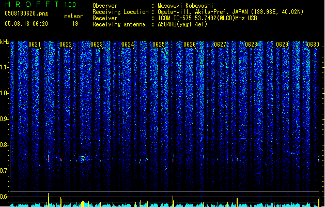Screen dimensions: 325x207
Task: Click the 1.1 kHz axis tick label
Action: 5,67
